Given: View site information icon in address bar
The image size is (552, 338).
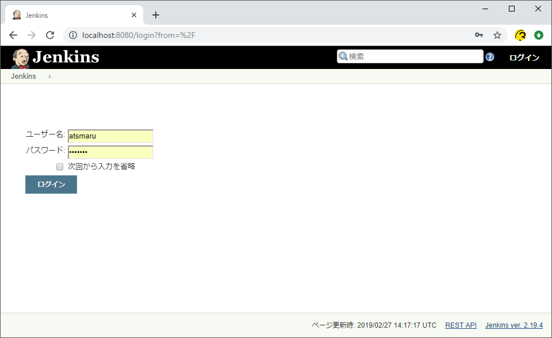Looking at the screenshot, I should (x=73, y=35).
